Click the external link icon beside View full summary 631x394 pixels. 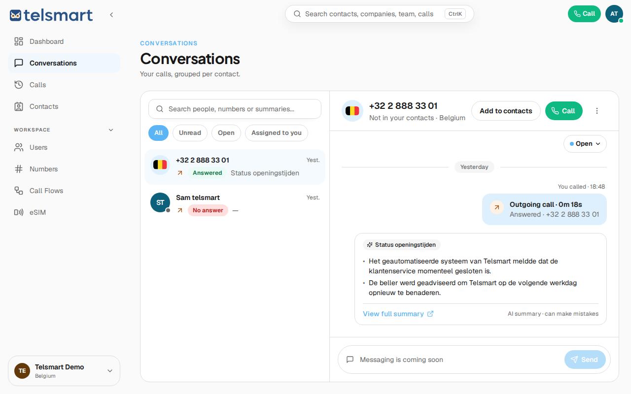coord(430,314)
